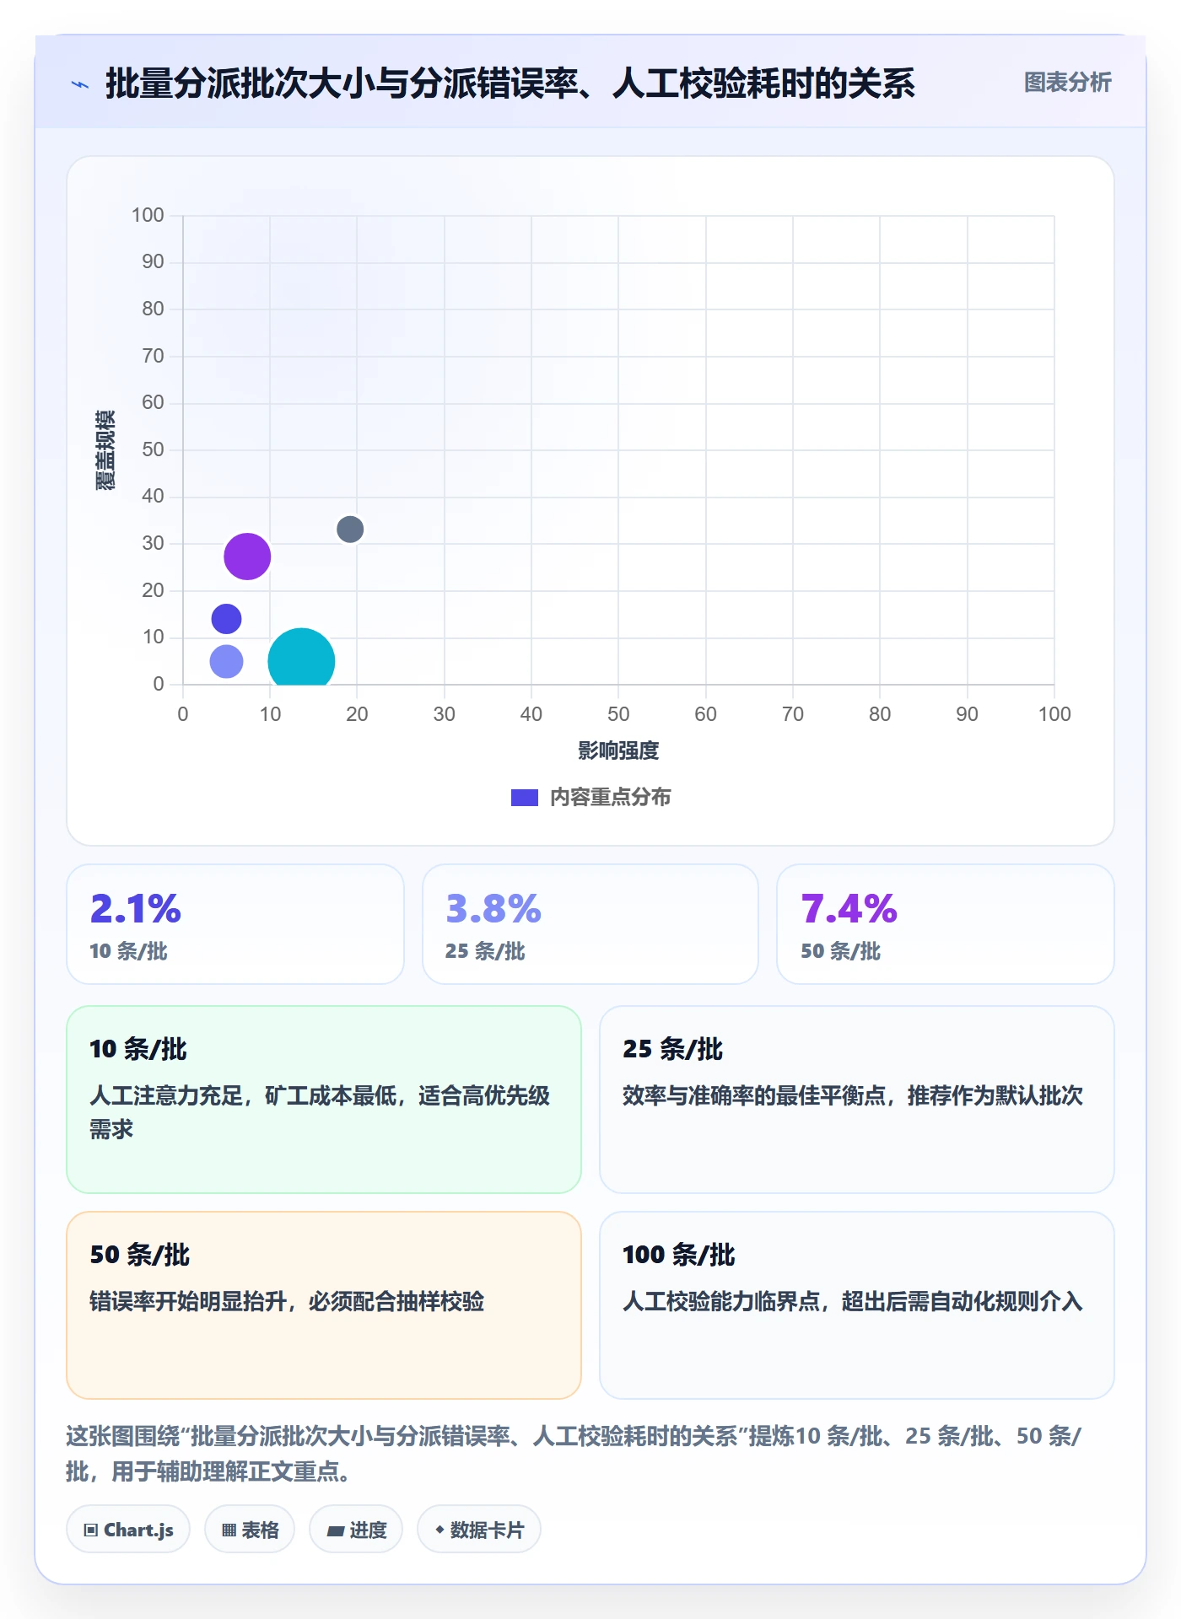Click the 进度 chip bar icon
The image size is (1181, 1619).
click(x=336, y=1531)
